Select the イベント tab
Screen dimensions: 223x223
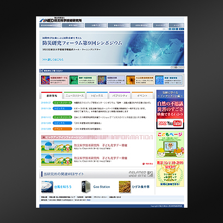pyautogui.click(x=142, y=96)
